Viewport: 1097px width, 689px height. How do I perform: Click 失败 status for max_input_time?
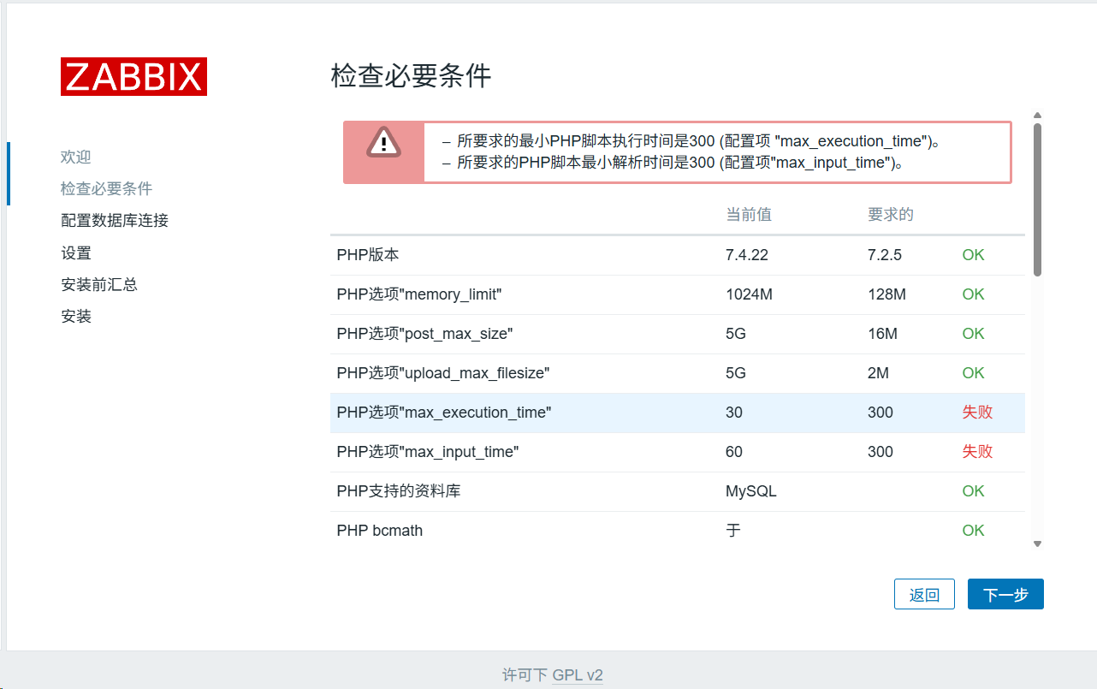tap(977, 452)
